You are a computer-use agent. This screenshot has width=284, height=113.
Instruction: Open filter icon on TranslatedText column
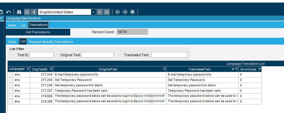pyautogui.click(x=236, y=69)
